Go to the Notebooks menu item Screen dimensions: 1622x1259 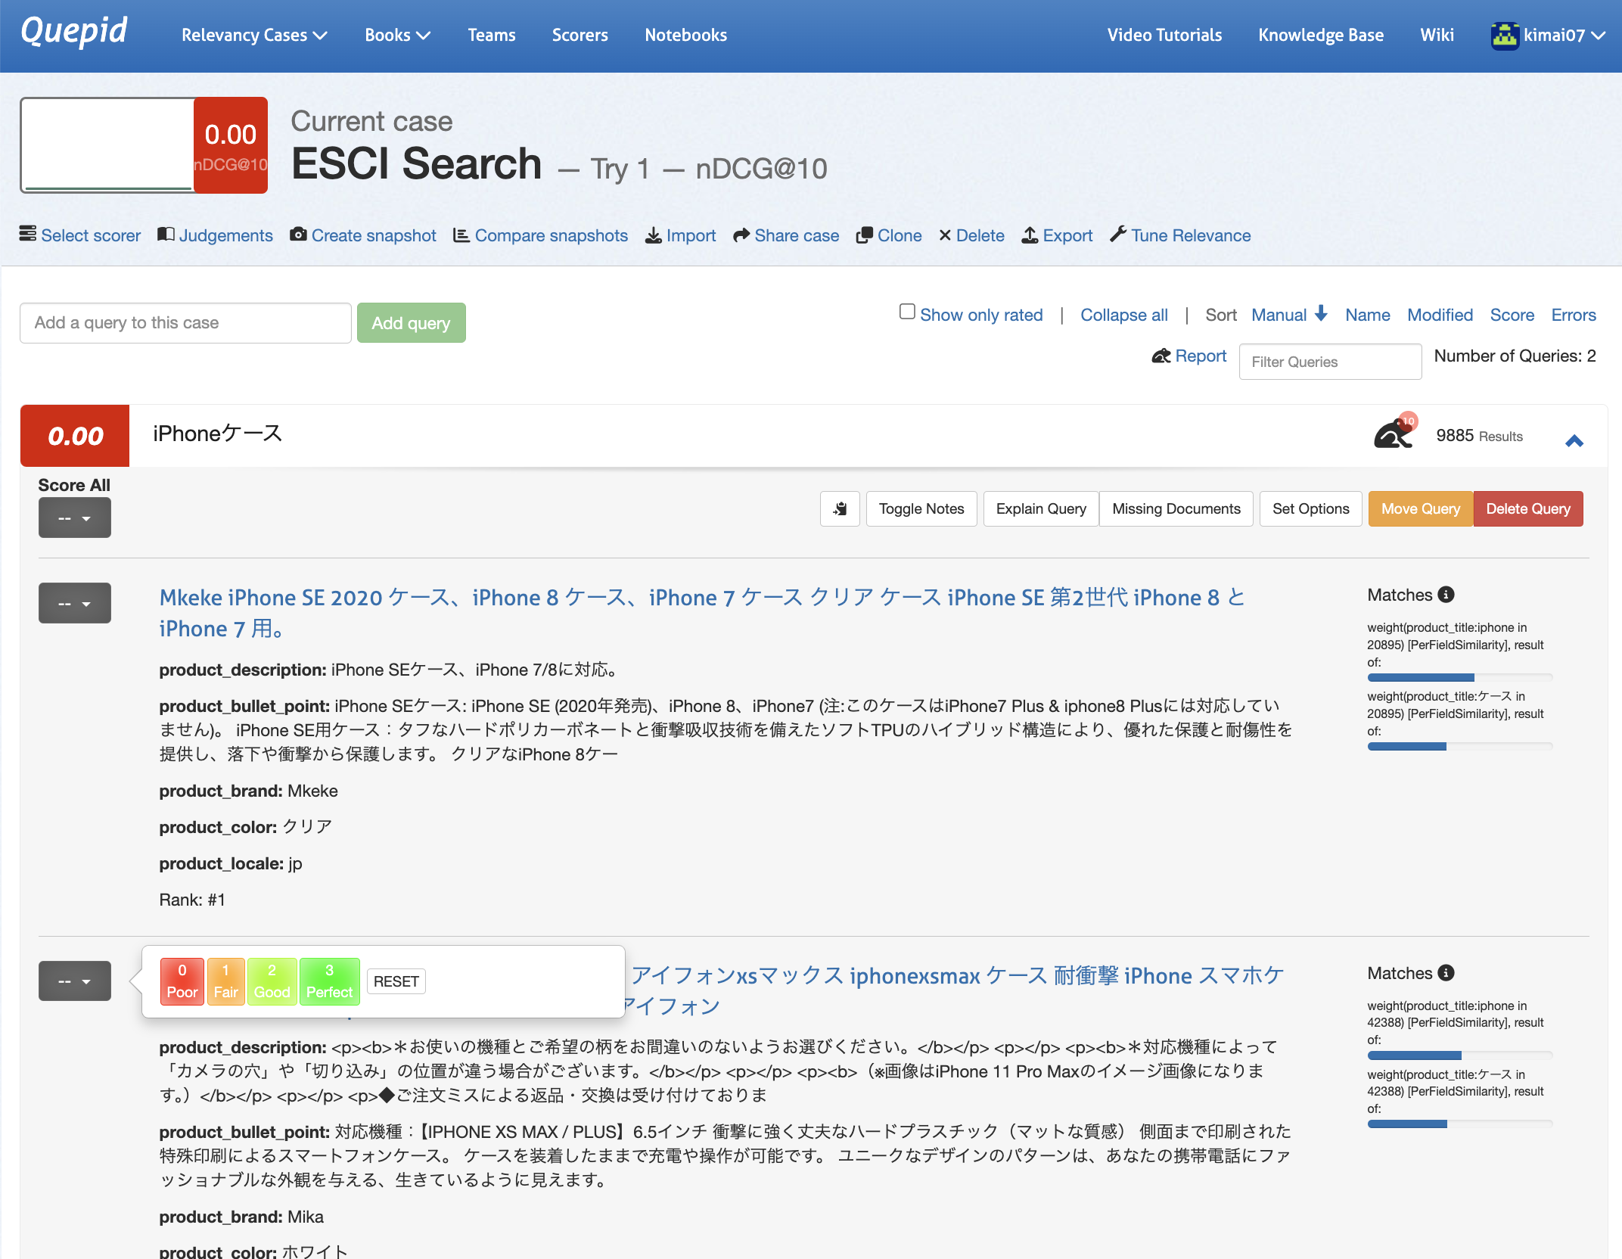[x=685, y=36]
